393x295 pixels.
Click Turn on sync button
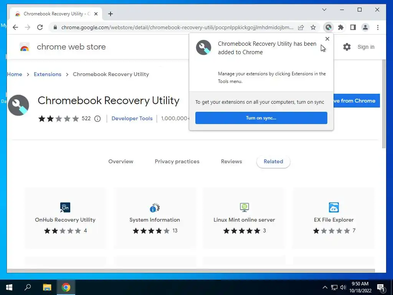(261, 118)
